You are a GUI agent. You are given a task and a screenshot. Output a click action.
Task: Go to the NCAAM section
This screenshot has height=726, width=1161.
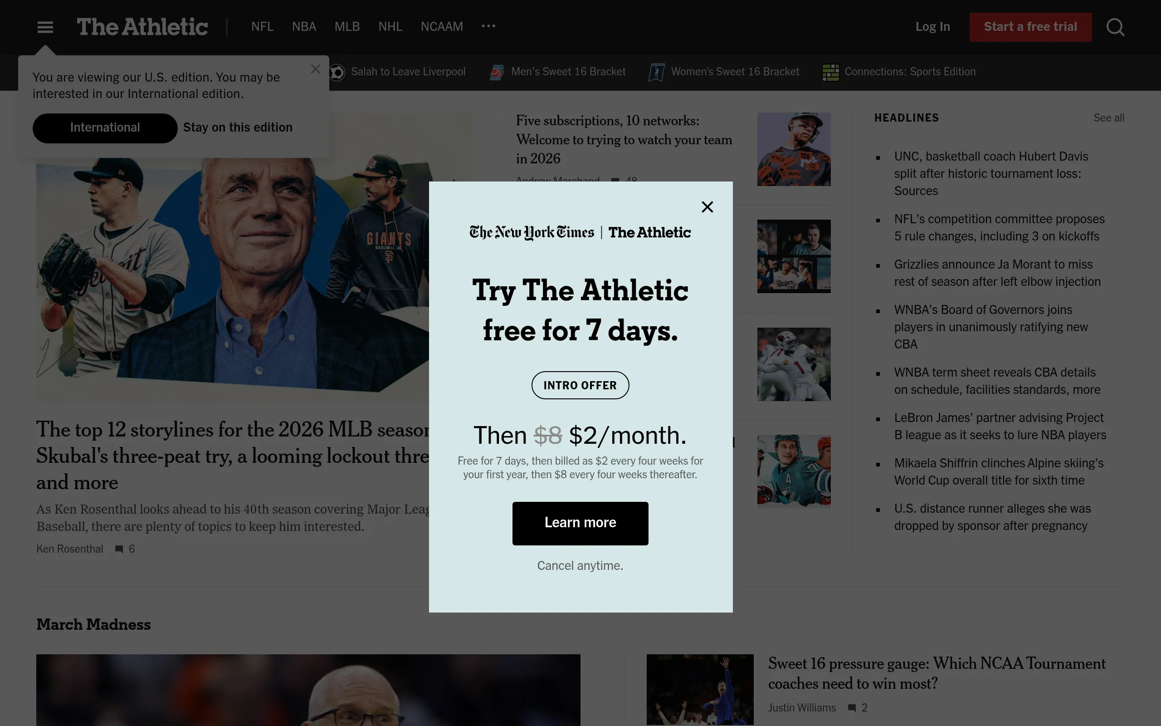click(441, 27)
